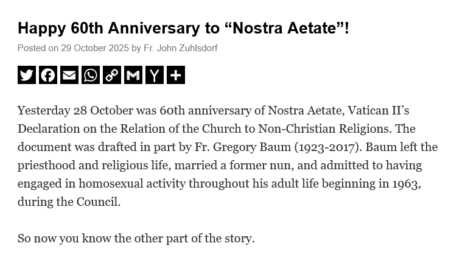Click the 29 October 2025 date link

94,48
